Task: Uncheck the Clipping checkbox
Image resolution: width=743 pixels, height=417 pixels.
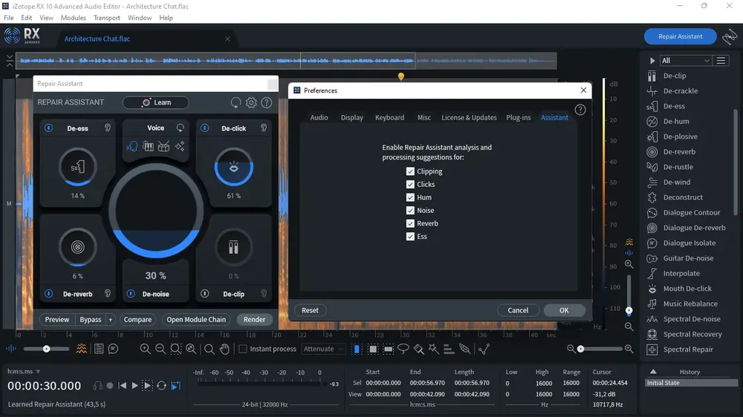Action: point(410,171)
